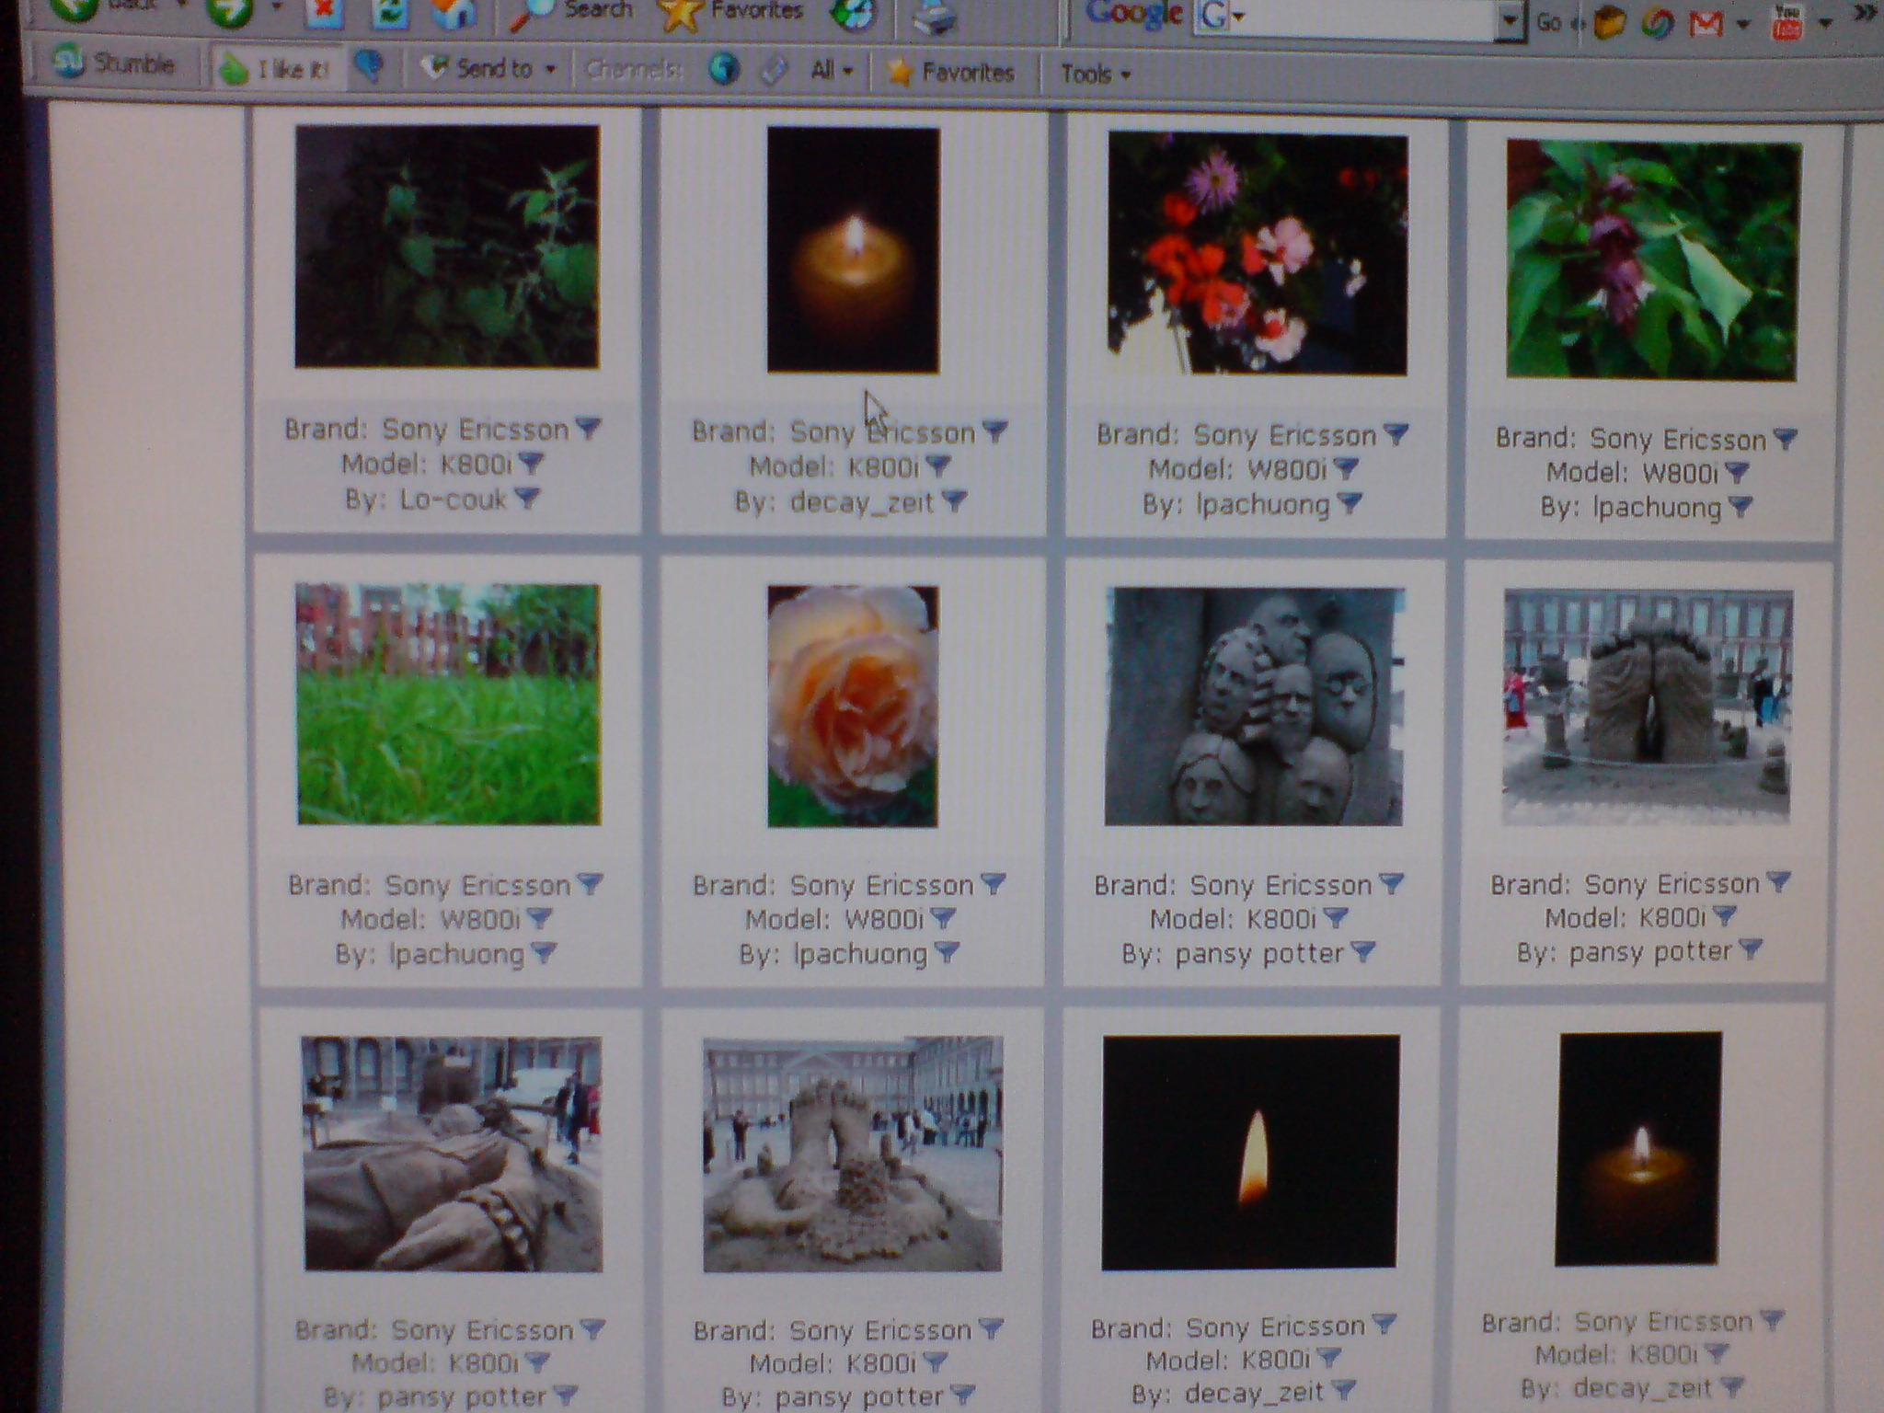
Task: Open Gmail from the envelope icon
Action: pyautogui.click(x=1706, y=24)
